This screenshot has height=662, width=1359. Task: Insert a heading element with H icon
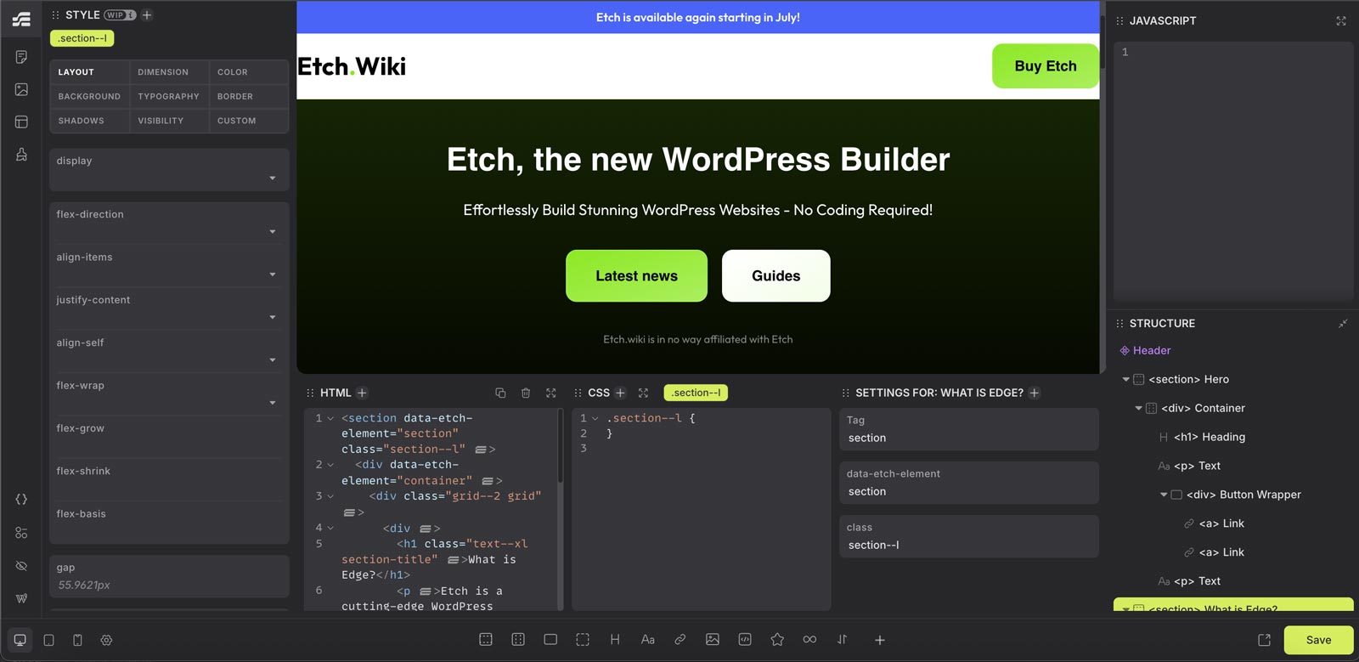pyautogui.click(x=615, y=639)
